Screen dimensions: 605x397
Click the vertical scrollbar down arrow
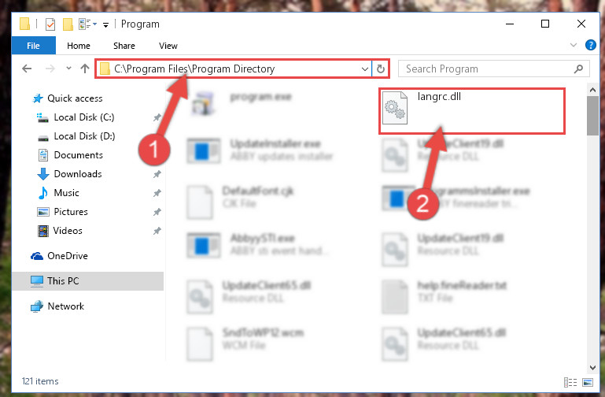pos(592,367)
